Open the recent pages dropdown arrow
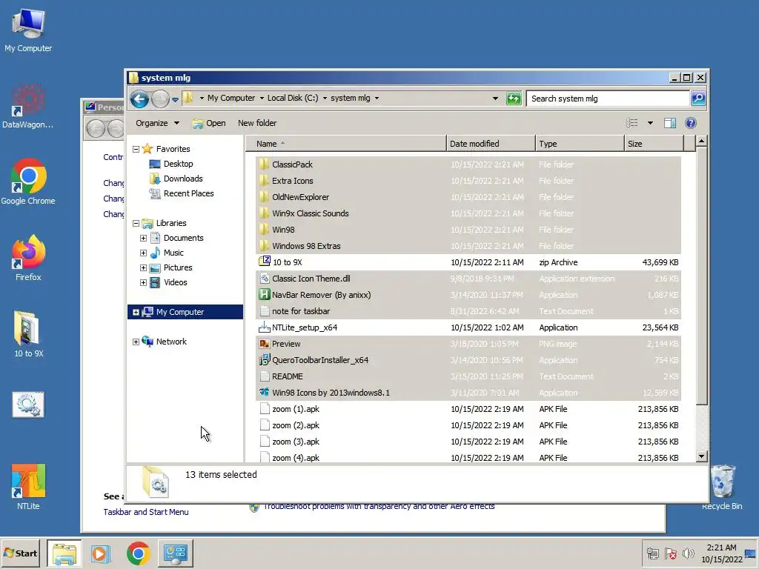This screenshot has height=569, width=759. (175, 100)
